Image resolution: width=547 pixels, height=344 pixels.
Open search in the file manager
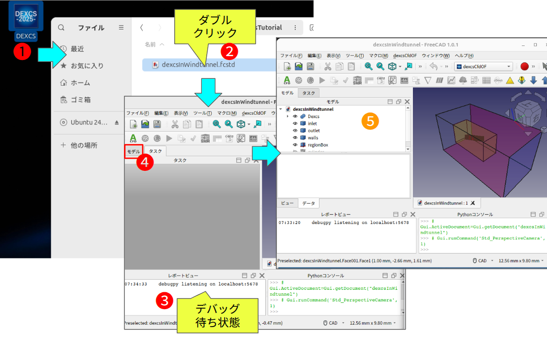click(61, 28)
